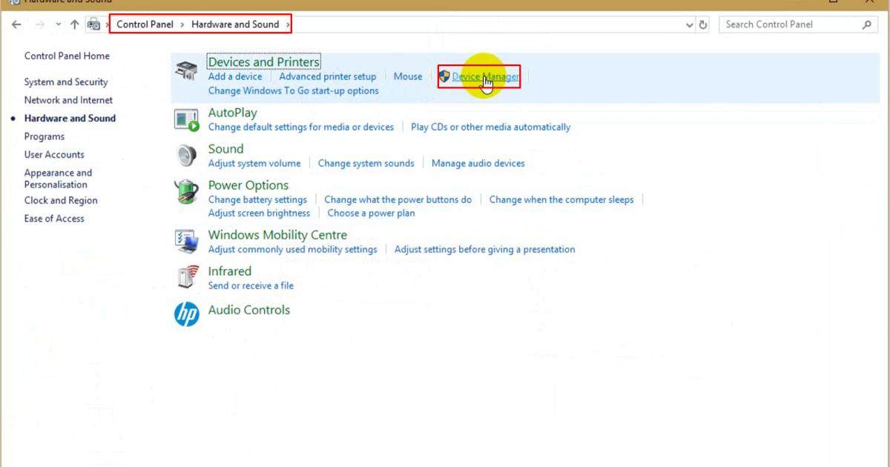Adjust settings before giving a presentation

485,250
